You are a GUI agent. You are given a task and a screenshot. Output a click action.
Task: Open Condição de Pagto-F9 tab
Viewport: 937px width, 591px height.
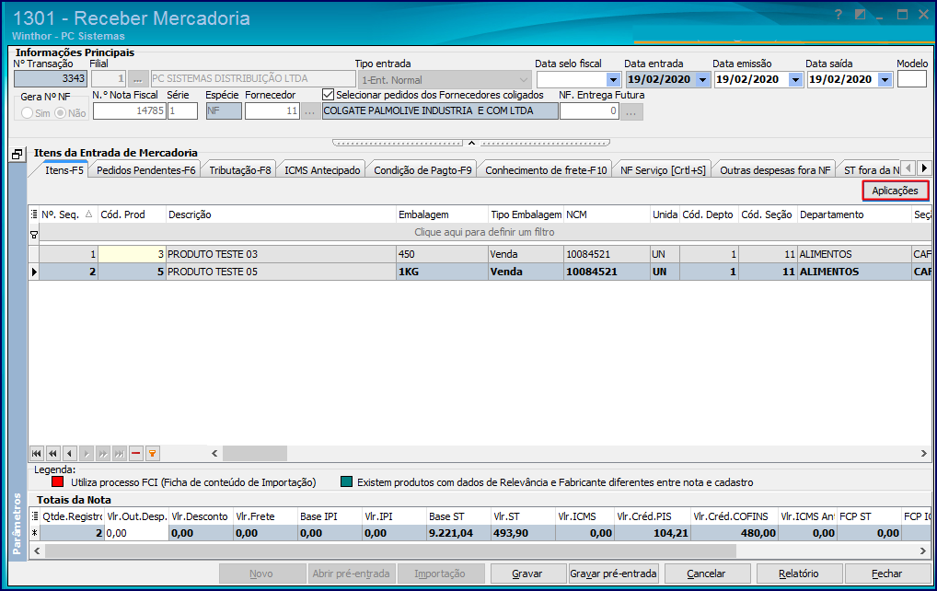coord(422,170)
